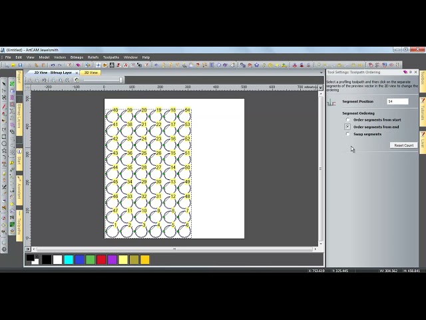
Task: Close the Tool Settings panel
Action: click(415, 72)
